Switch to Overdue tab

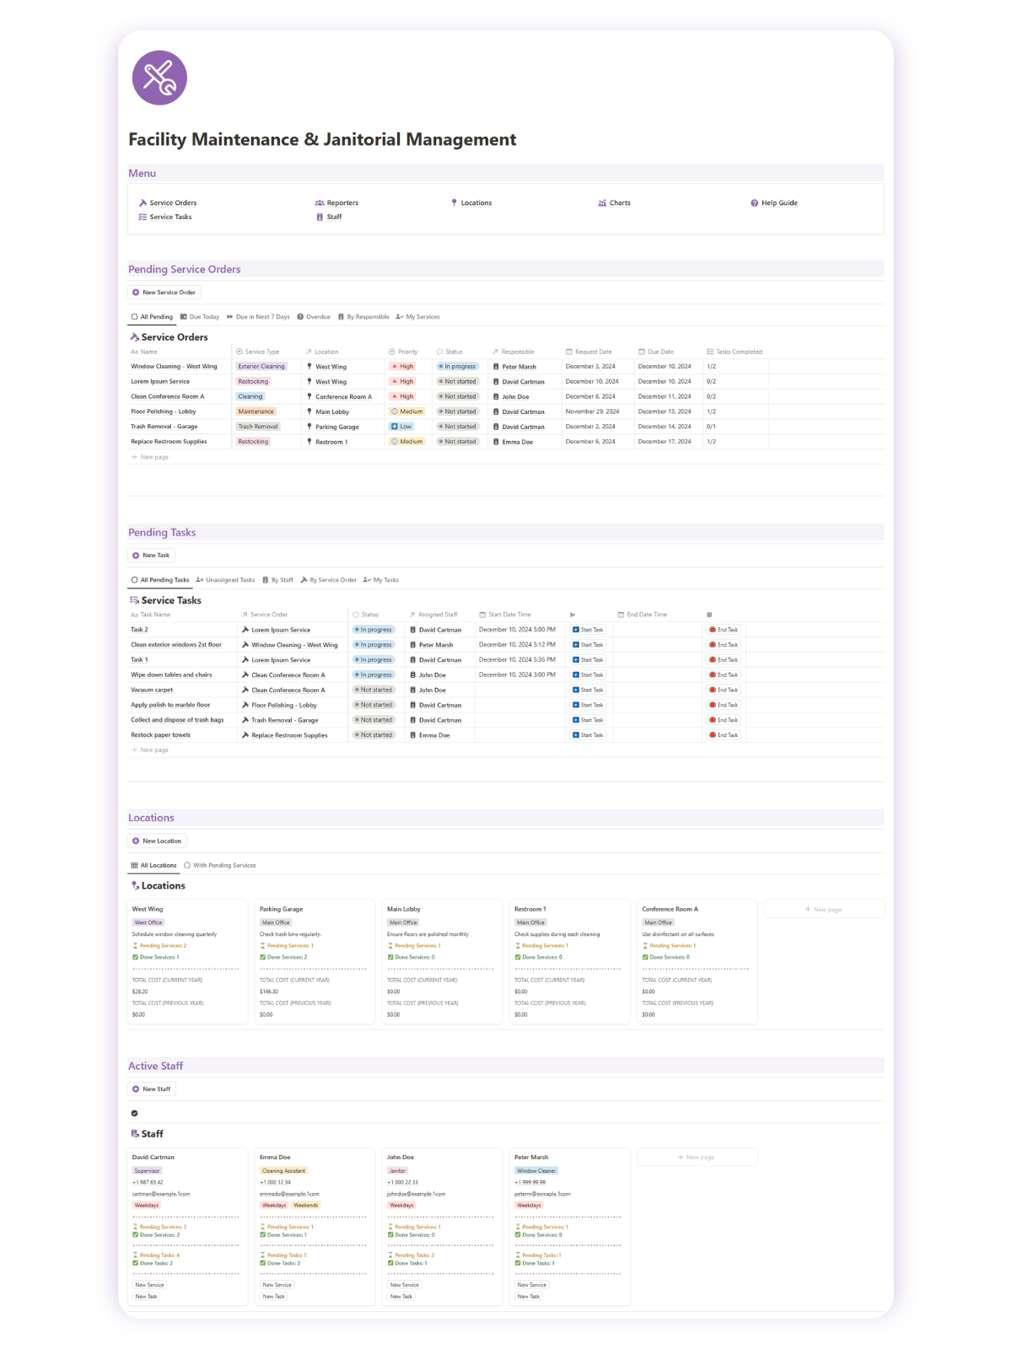click(314, 317)
